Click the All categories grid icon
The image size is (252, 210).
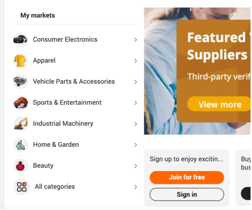point(22,187)
